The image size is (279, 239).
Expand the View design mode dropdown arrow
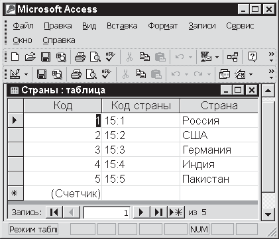pyautogui.click(x=26, y=75)
